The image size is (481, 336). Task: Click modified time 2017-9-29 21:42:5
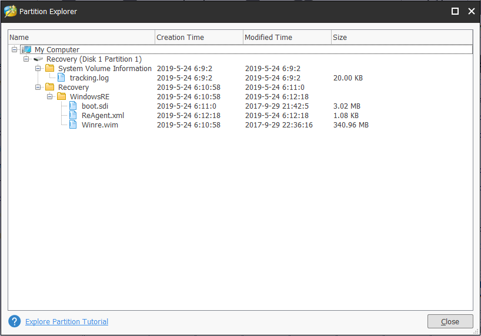(277, 106)
